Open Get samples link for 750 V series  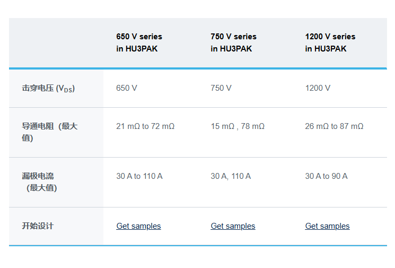coord(233,226)
